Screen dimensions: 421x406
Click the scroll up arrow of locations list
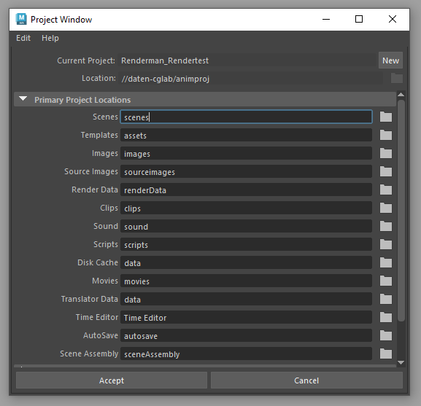[x=401, y=95]
